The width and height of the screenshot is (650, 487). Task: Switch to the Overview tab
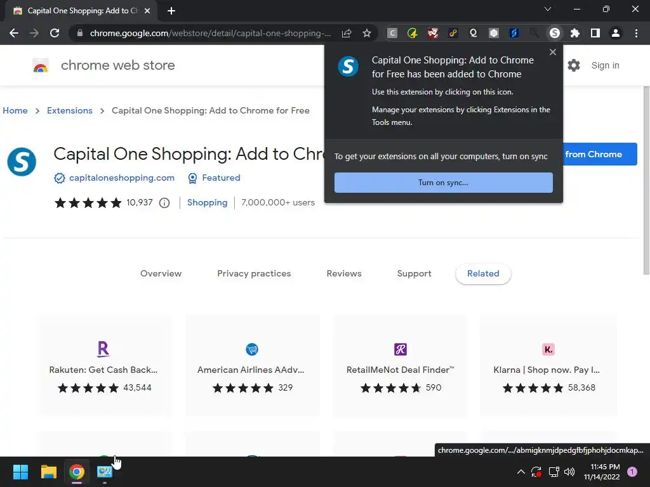tap(161, 273)
